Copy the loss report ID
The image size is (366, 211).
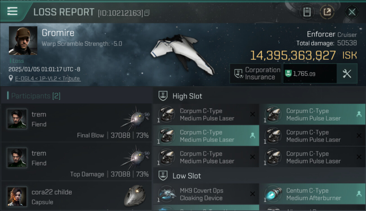[x=147, y=13]
